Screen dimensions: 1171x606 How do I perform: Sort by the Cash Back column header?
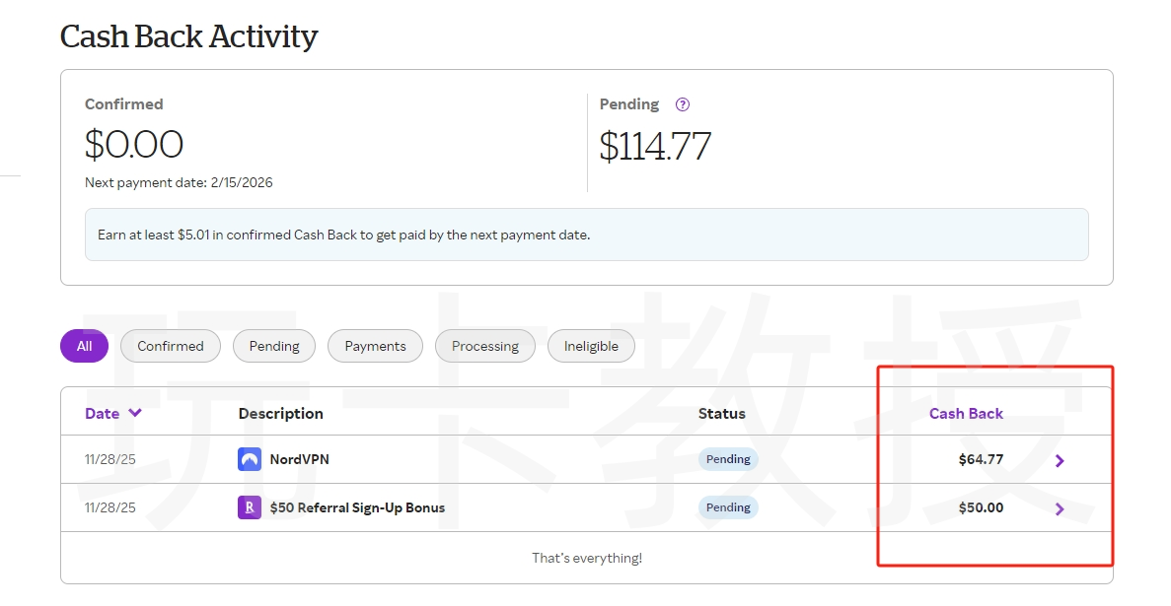pyautogui.click(x=966, y=414)
